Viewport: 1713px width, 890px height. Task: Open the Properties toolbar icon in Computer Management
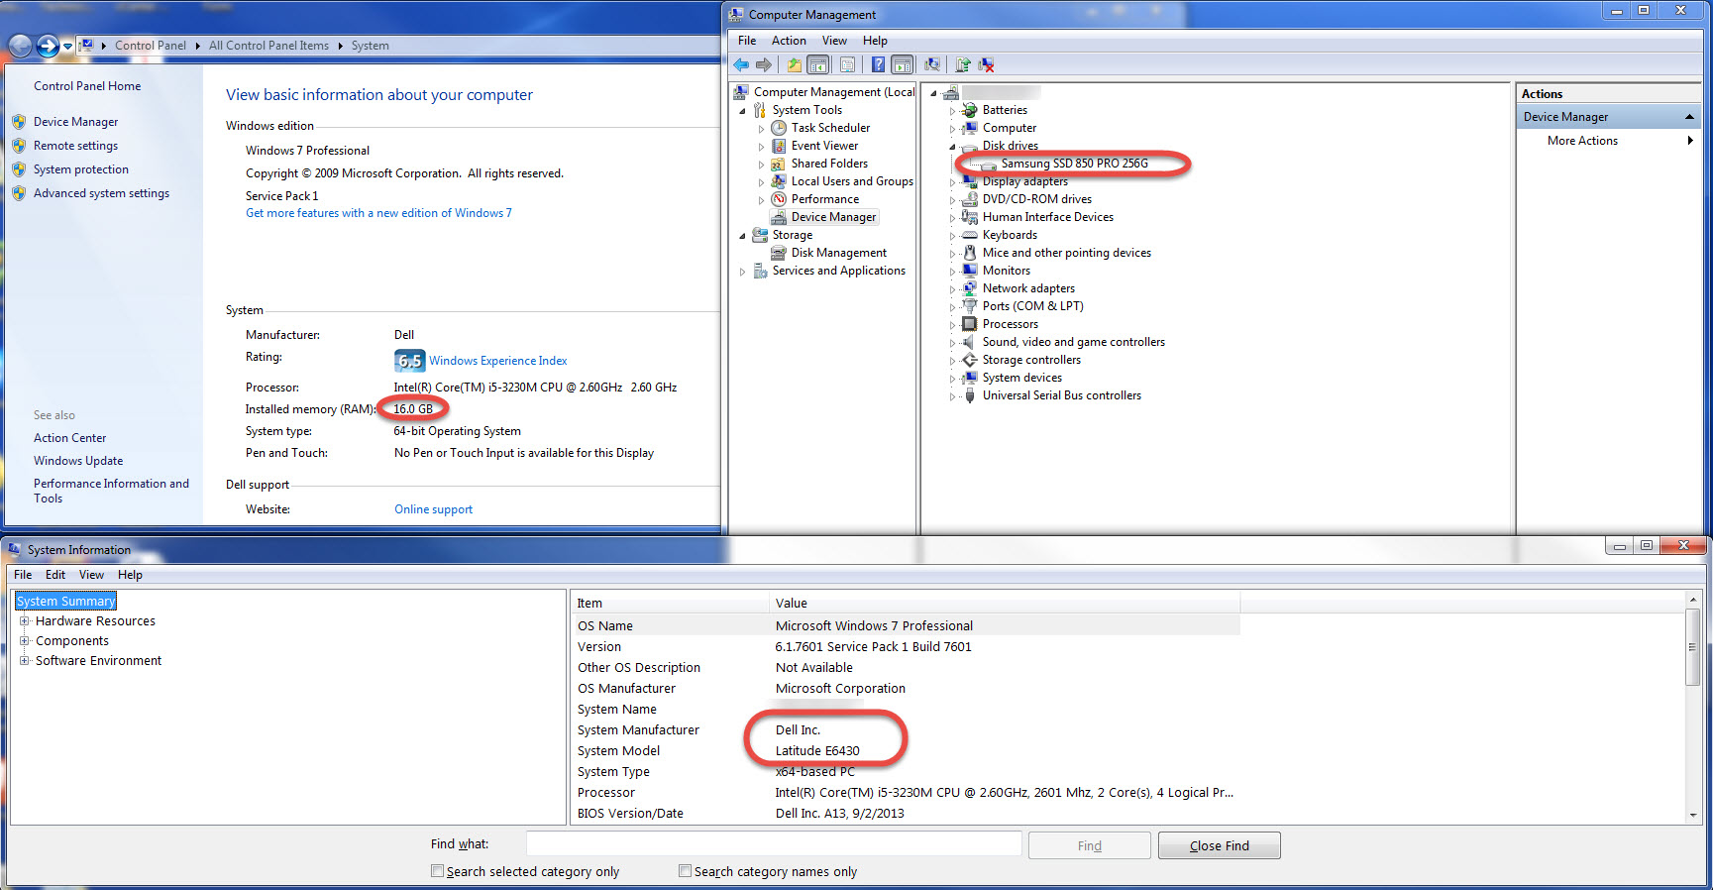click(x=848, y=65)
